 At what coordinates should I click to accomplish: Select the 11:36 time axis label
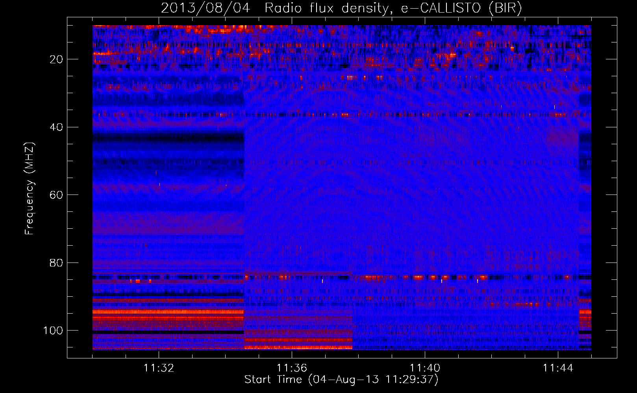pos(292,368)
